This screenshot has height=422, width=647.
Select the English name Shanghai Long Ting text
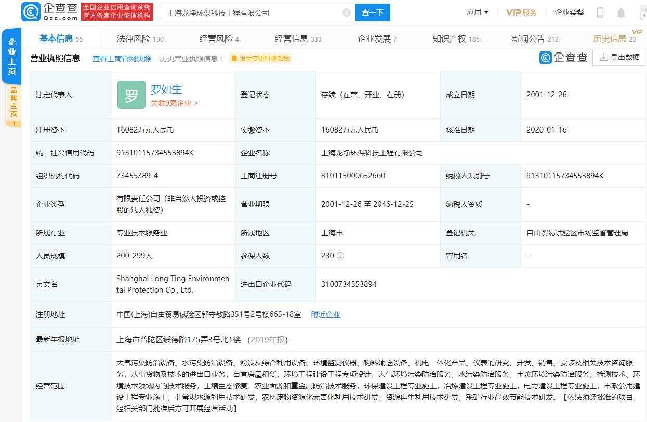click(173, 284)
